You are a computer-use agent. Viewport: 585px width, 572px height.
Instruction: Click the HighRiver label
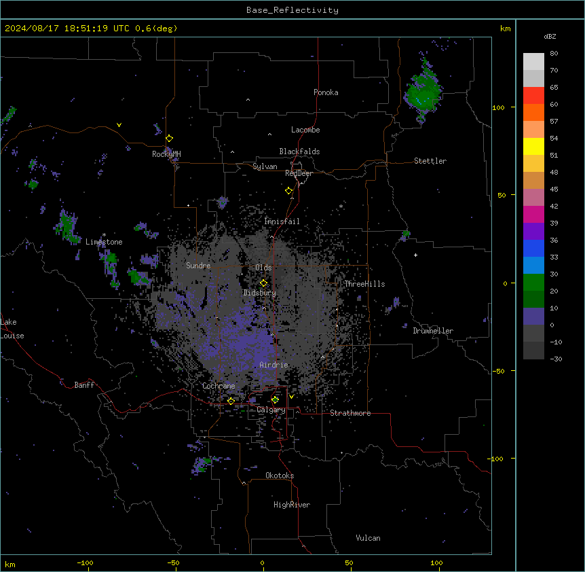(292, 505)
